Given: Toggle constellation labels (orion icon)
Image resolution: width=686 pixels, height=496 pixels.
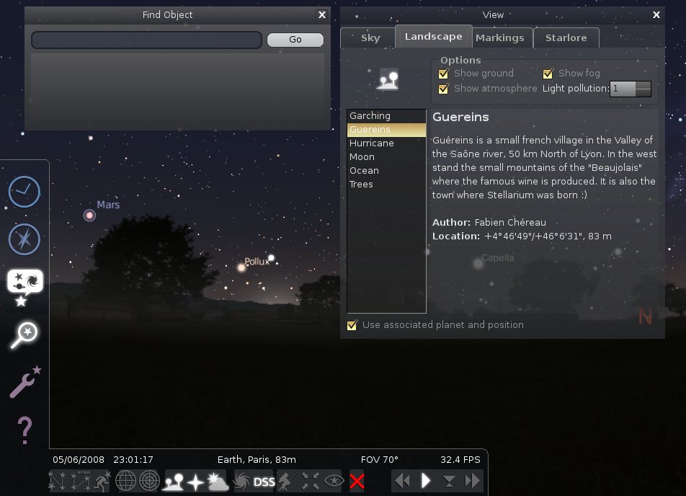Looking at the screenshot, I should [x=81, y=481].
